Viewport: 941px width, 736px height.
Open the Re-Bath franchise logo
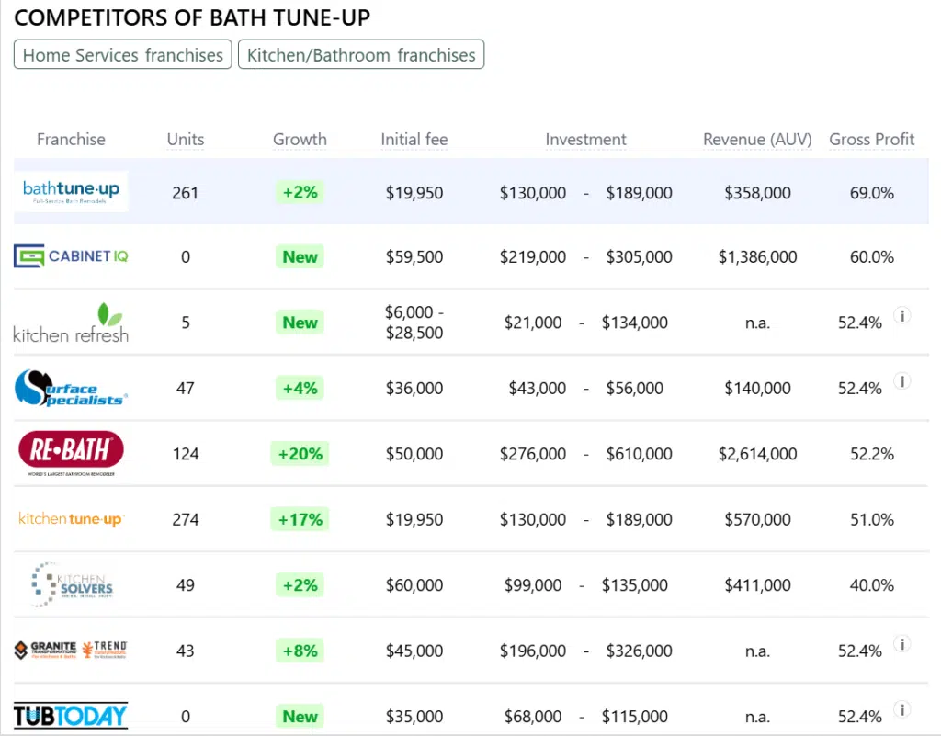pyautogui.click(x=71, y=453)
